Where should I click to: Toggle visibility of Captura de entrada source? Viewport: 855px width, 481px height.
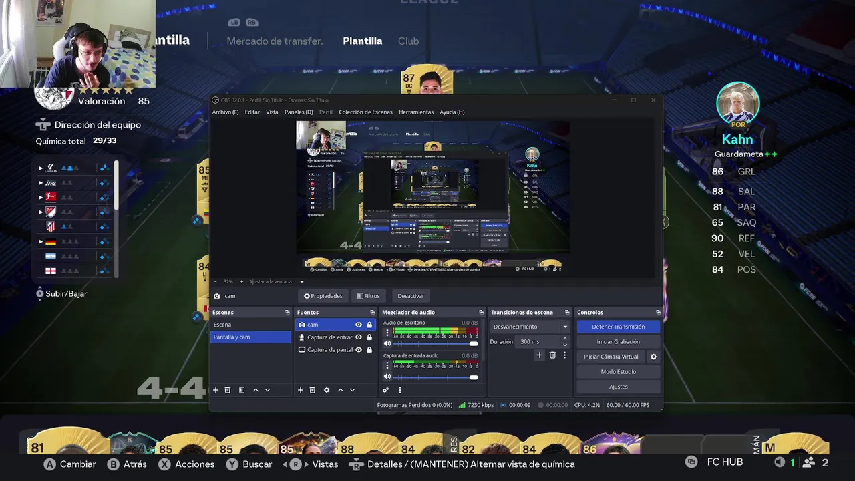(x=359, y=337)
